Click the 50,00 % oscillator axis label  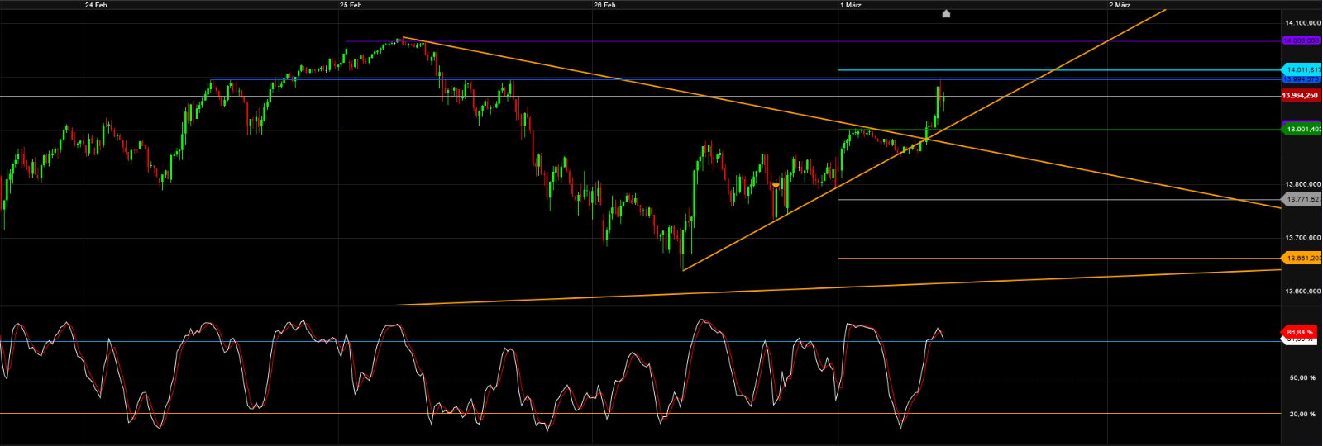point(1302,377)
